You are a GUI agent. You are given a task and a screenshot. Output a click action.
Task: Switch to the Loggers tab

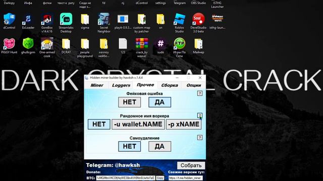click(121, 85)
